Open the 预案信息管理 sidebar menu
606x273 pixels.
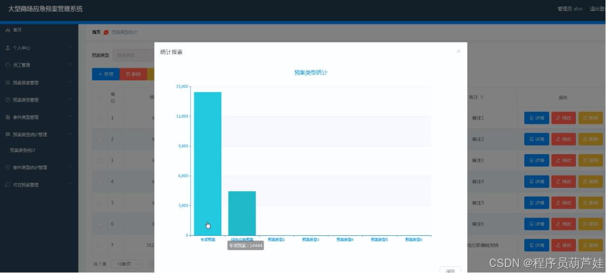pos(39,83)
